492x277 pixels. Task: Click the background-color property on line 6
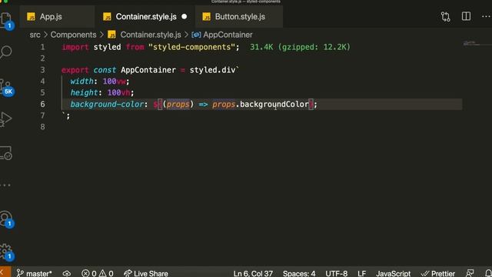coord(107,104)
